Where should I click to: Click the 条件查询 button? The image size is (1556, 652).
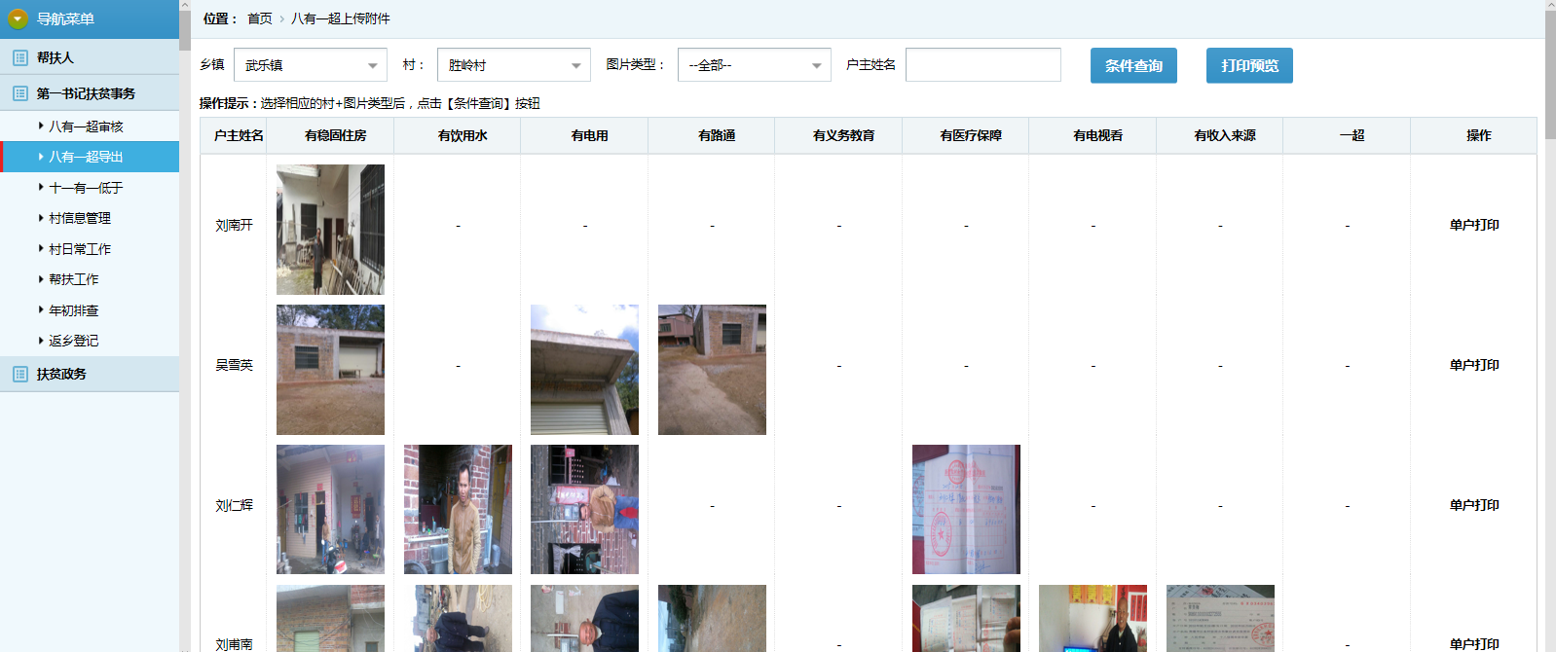[1133, 65]
